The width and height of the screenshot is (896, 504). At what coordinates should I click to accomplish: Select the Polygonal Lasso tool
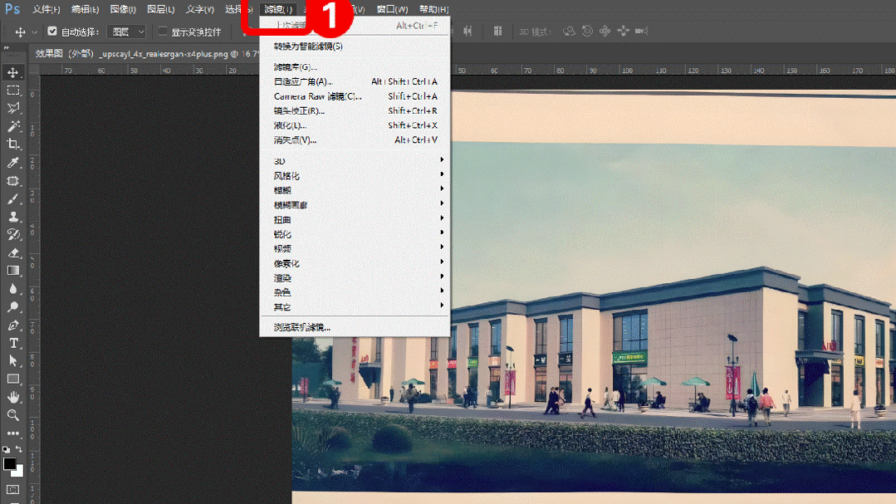pyautogui.click(x=13, y=108)
